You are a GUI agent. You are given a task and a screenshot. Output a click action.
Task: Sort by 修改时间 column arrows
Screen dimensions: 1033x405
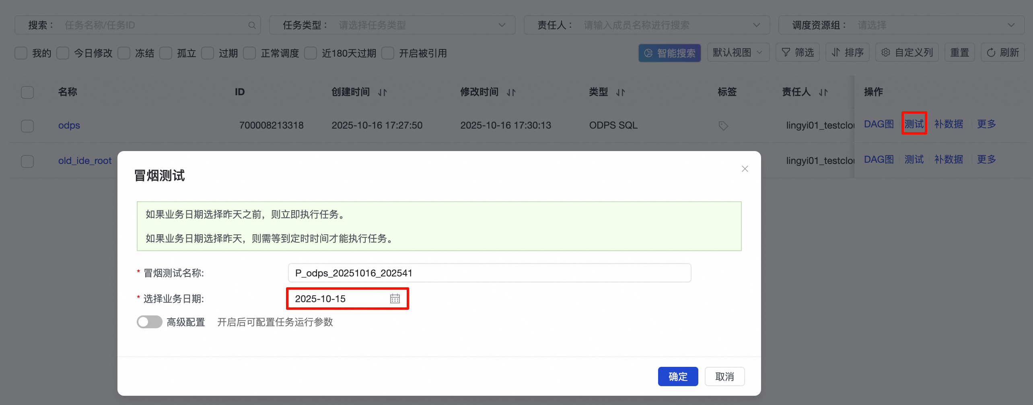click(x=511, y=92)
